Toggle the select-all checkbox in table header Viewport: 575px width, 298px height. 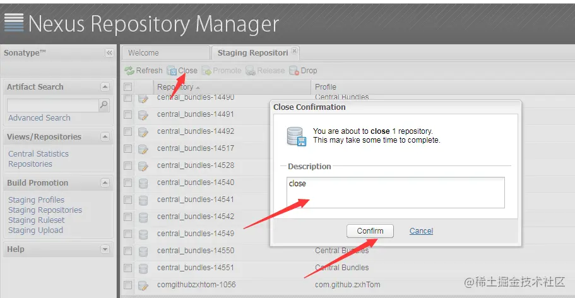click(x=127, y=87)
